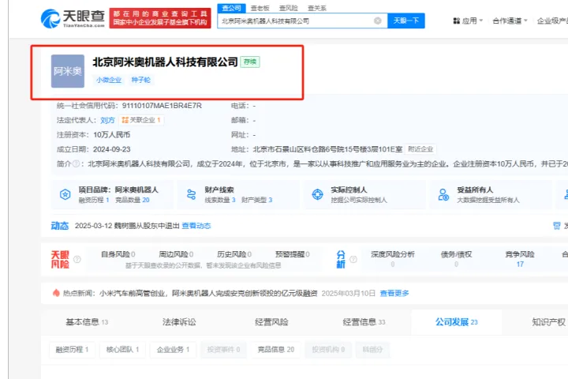Viewport: 568px width, 379px height.
Task: Switch to 公司发展 23 tab
Action: [x=457, y=322]
